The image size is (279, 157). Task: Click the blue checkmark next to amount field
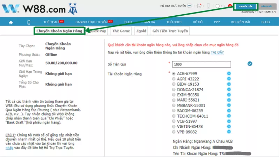(250, 64)
